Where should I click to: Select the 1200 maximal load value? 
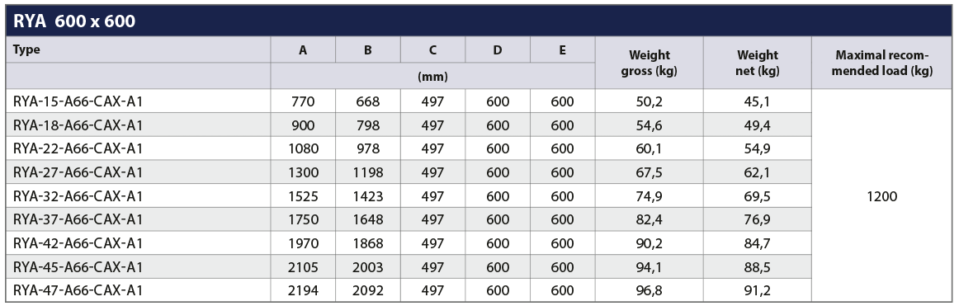tap(882, 196)
